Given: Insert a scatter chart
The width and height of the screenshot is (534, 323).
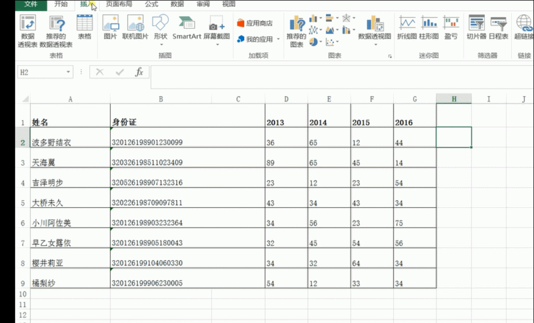Looking at the screenshot, I should 330,42.
